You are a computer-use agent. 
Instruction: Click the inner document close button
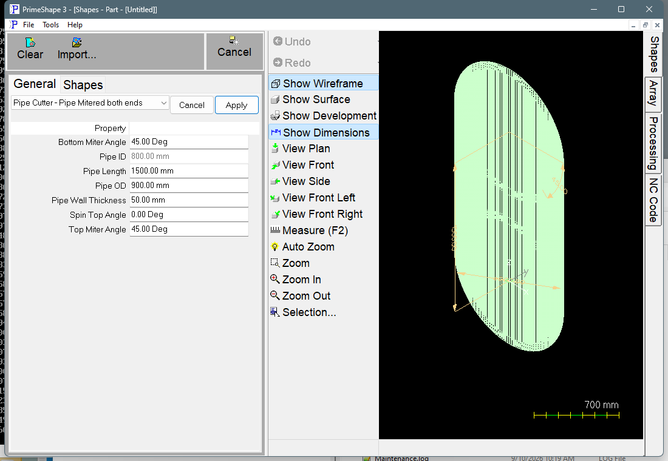[657, 25]
